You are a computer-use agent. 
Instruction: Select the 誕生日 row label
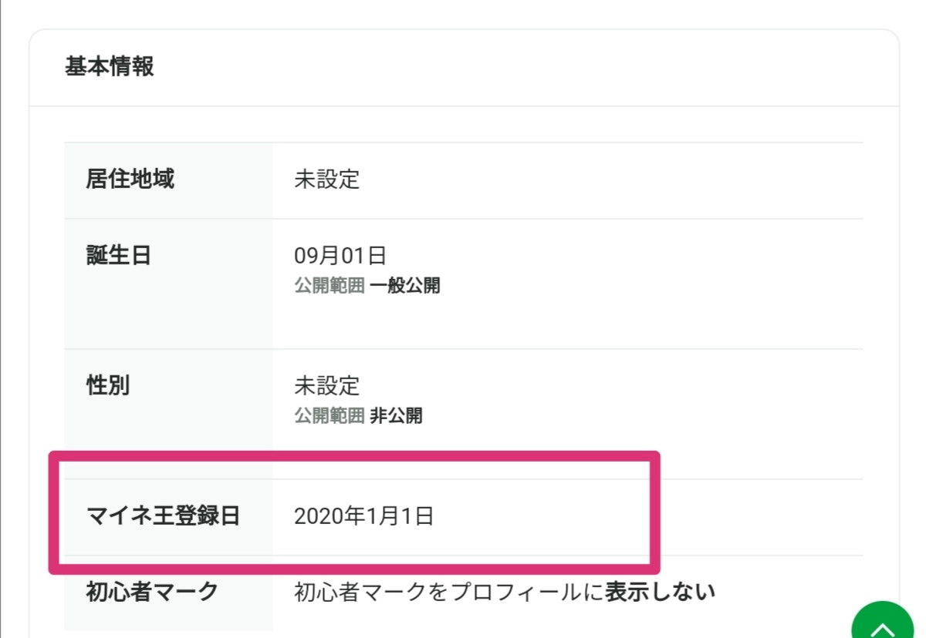[118, 256]
